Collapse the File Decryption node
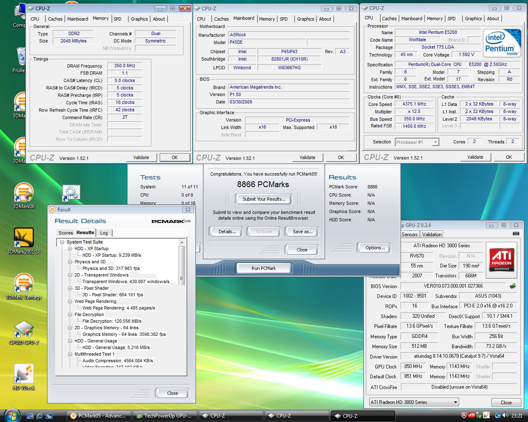The height and width of the screenshot is (422, 528). pos(70,315)
